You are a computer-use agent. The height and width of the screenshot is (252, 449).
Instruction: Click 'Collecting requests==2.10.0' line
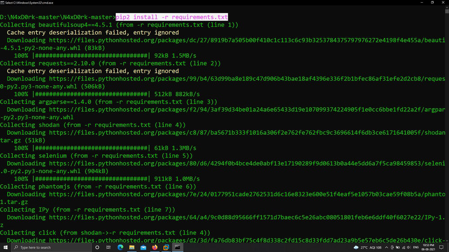pyautogui.click(x=110, y=63)
